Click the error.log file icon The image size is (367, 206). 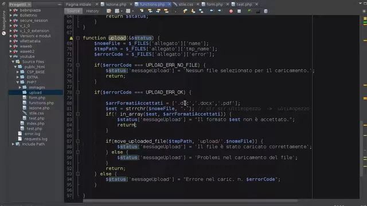click(20, 133)
